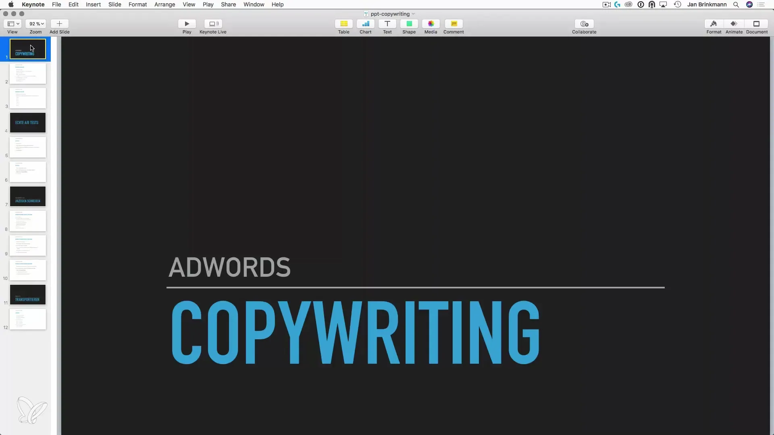Viewport: 774px width, 435px height.
Task: Open the View options dropdown
Action: click(x=13, y=24)
